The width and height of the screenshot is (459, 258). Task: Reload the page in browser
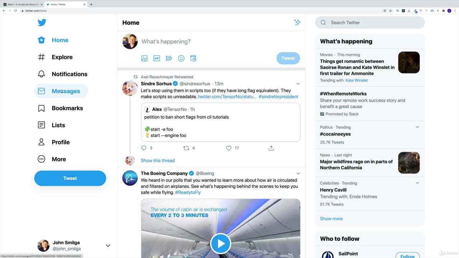[x=15, y=11]
